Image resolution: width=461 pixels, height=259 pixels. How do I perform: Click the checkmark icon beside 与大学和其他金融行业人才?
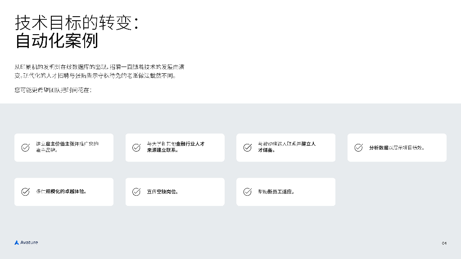tap(136, 147)
